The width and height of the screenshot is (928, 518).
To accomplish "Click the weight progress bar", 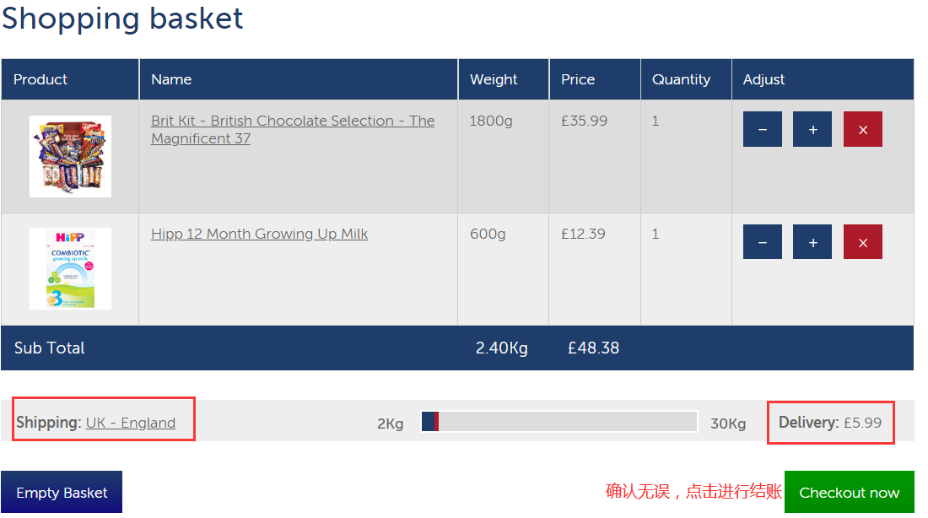I will [x=559, y=422].
